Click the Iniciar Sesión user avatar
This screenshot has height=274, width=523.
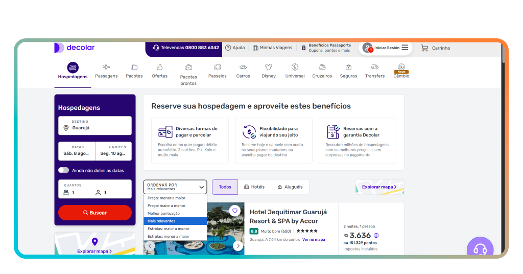click(x=367, y=48)
